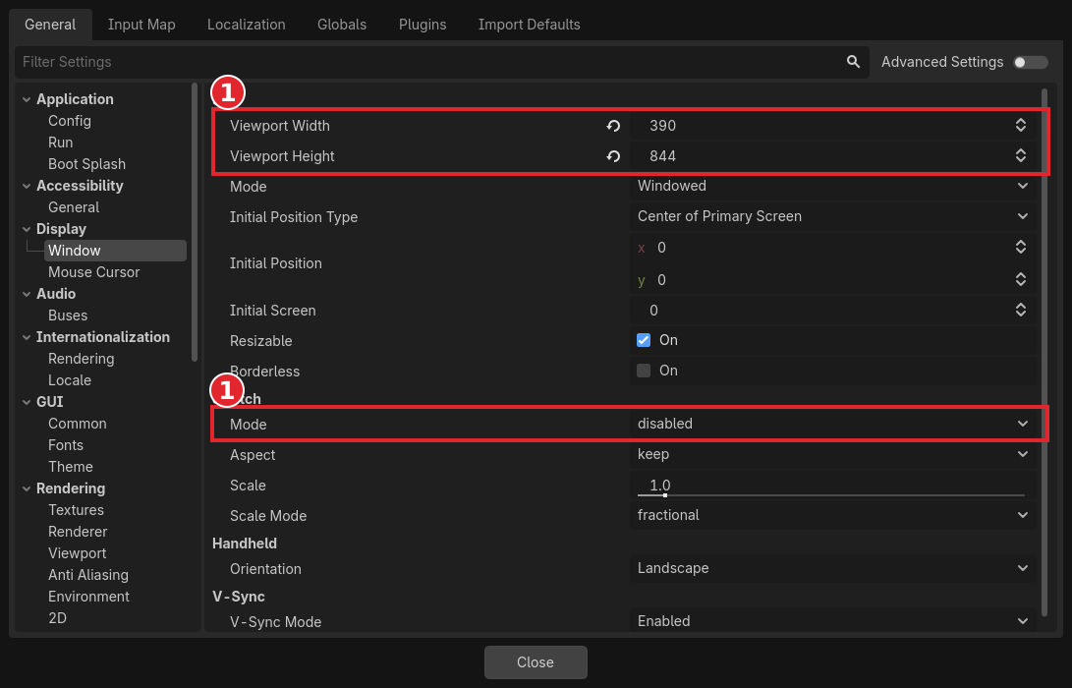Screen dimensions: 1072x688
Task: Click Initial Position y stepper arrows
Action: coord(1021,280)
